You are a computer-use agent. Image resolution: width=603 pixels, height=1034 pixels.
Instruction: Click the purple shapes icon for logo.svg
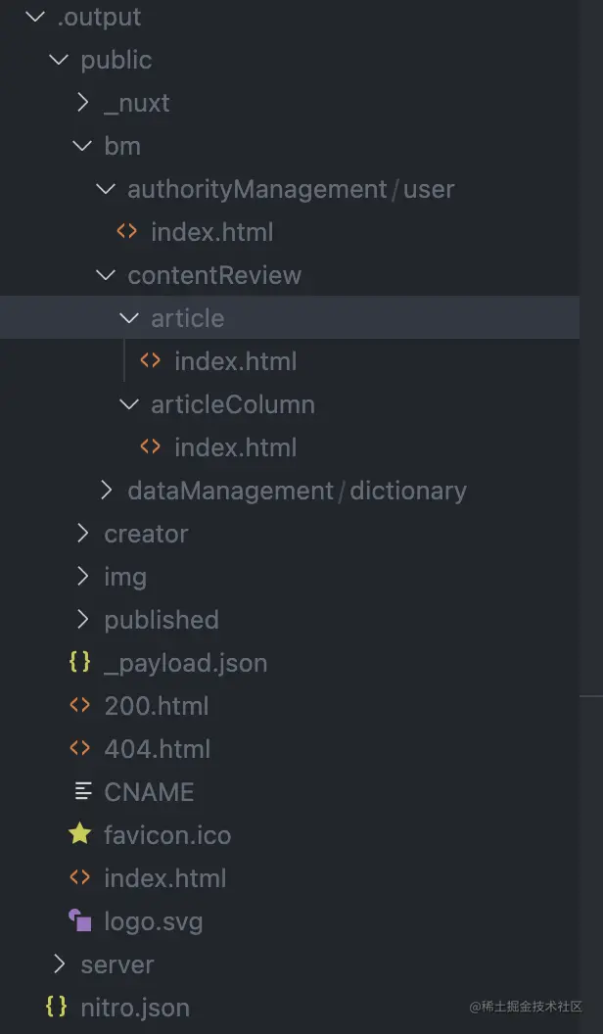(79, 920)
